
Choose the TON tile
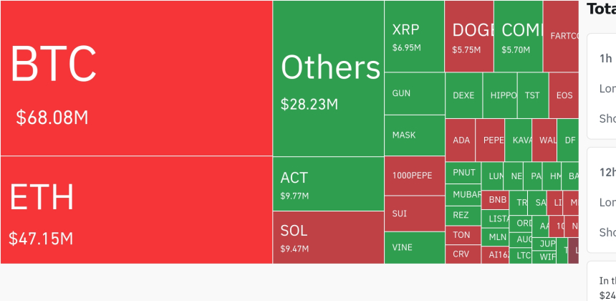462,235
